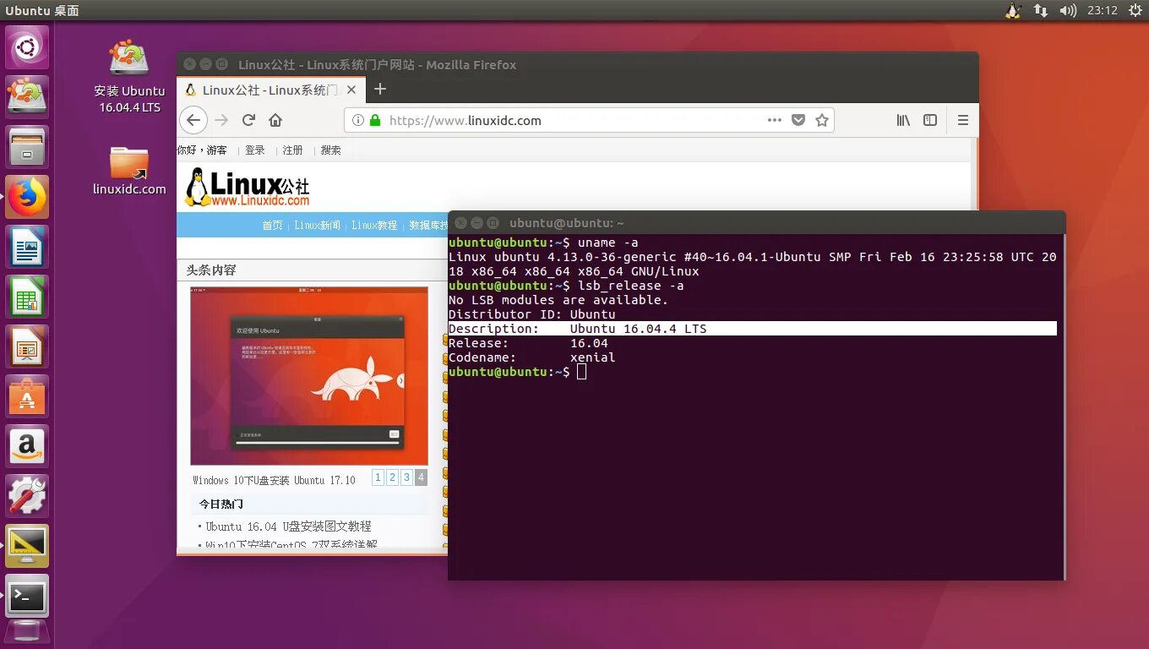Screen dimensions: 1149x649
Task: Open Windows 10下U盘安装 Ubuntu 17.10 caption link
Action: coord(274,480)
